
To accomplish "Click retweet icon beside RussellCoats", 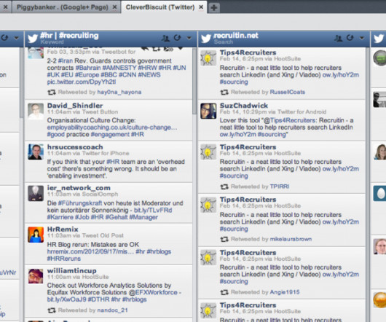I will (x=224, y=93).
